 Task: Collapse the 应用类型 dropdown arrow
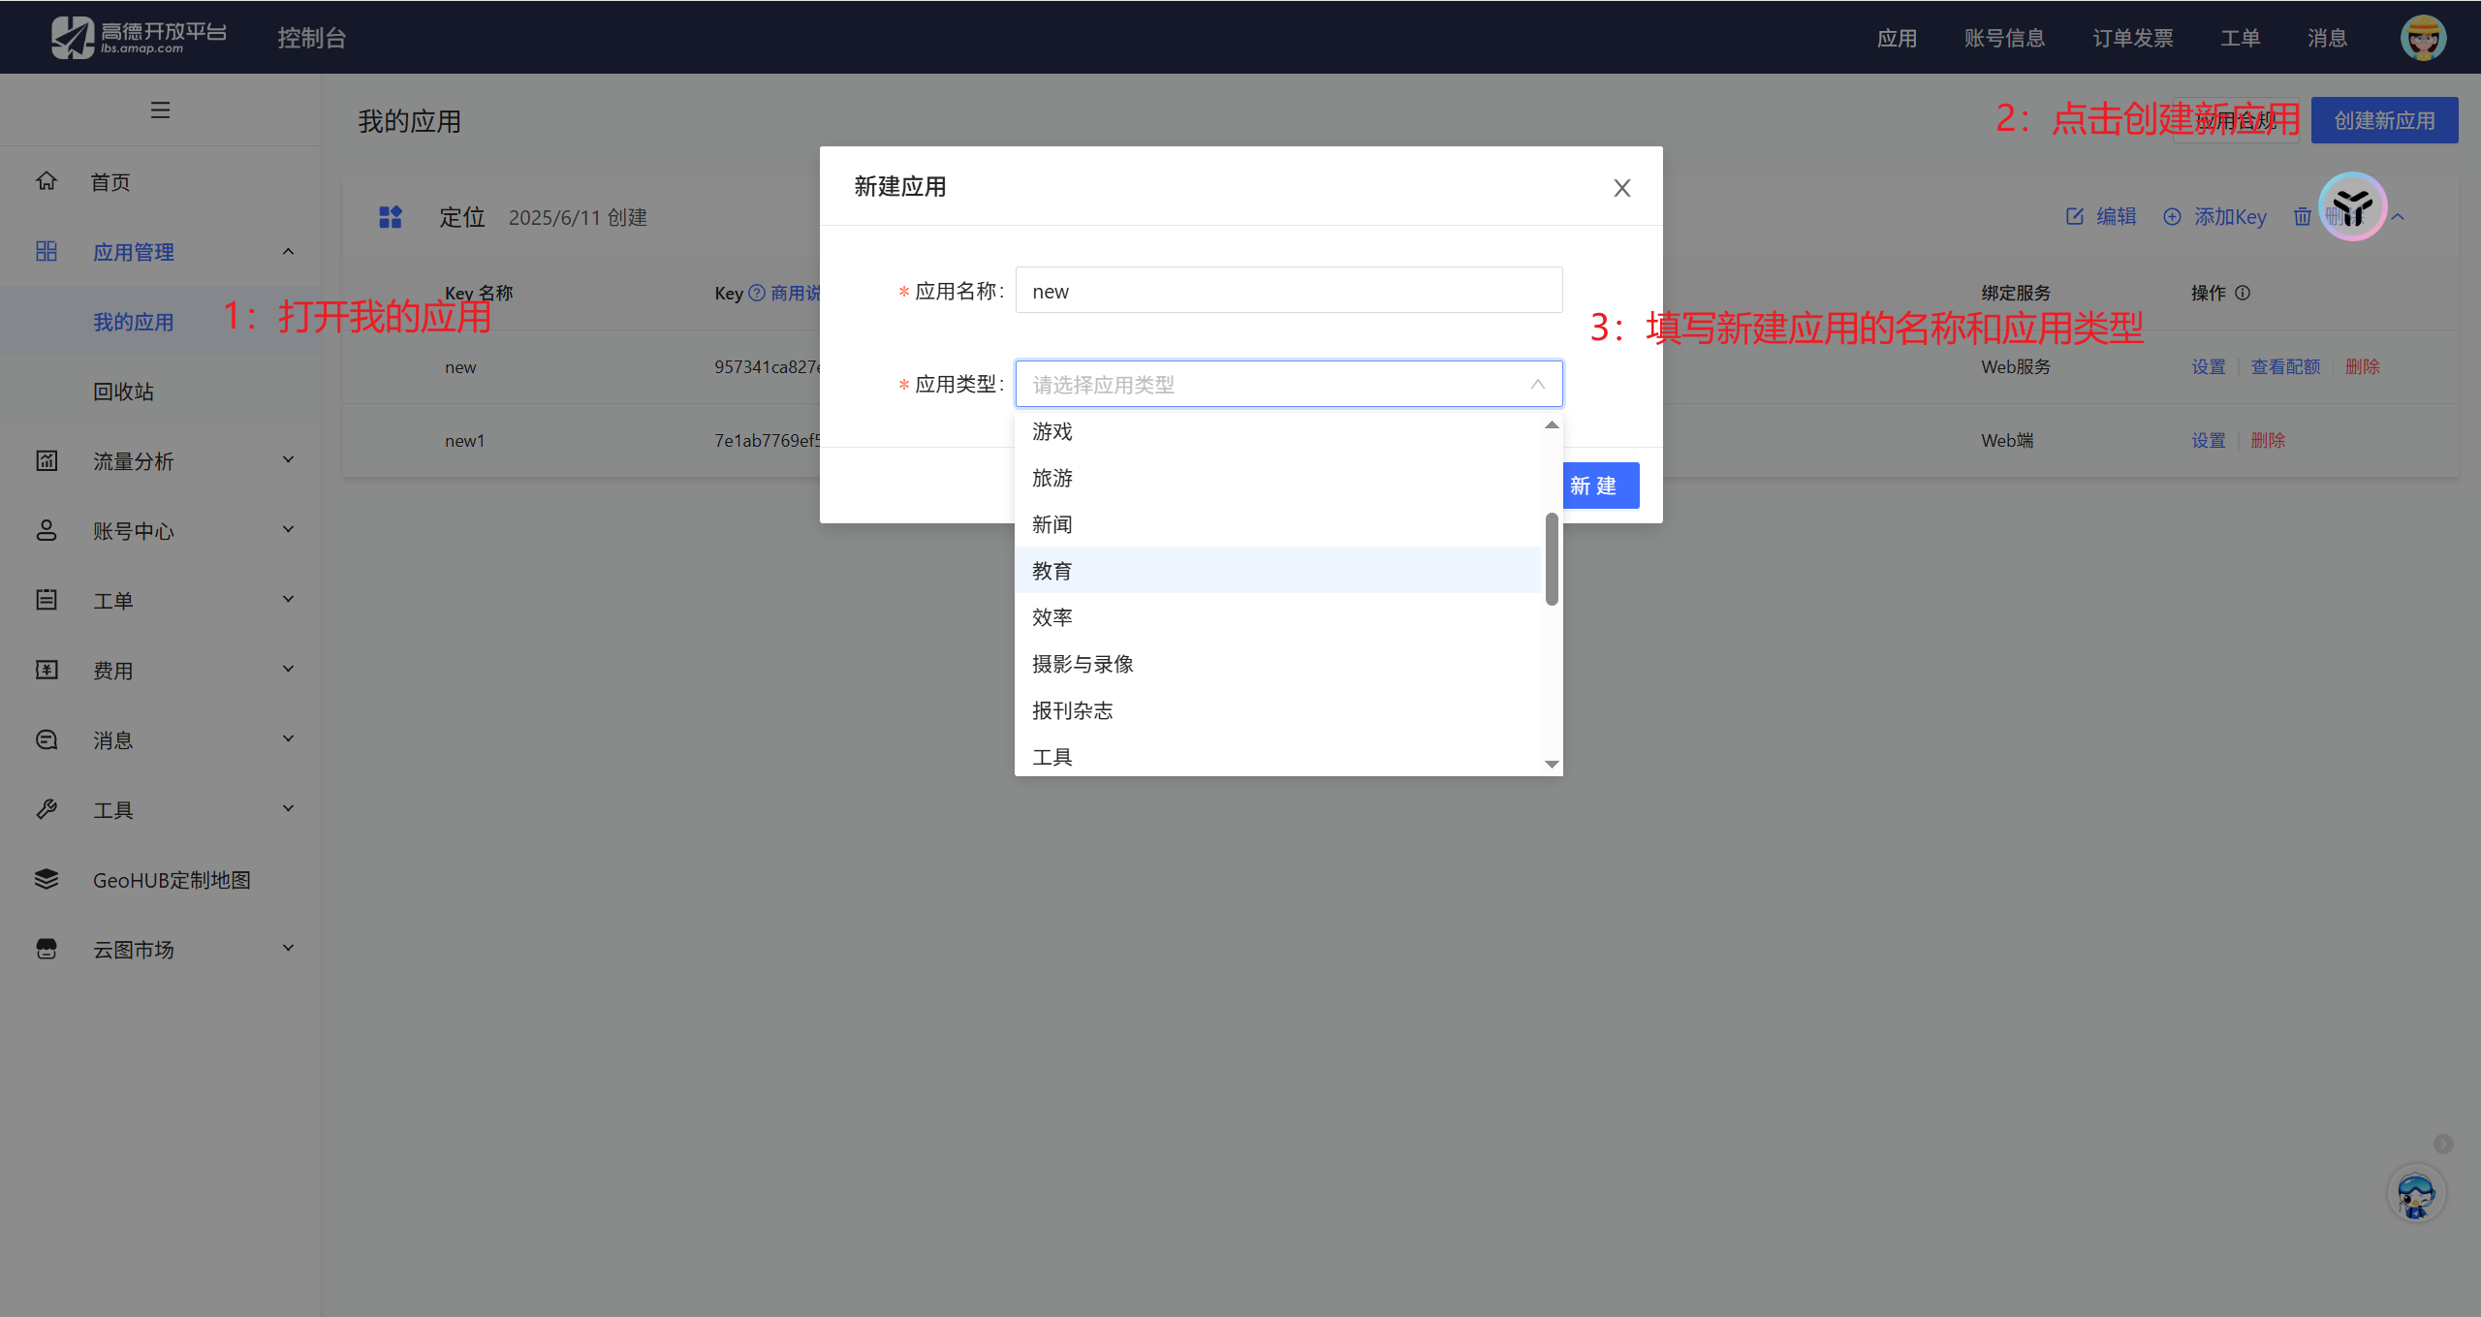pyautogui.click(x=1537, y=385)
